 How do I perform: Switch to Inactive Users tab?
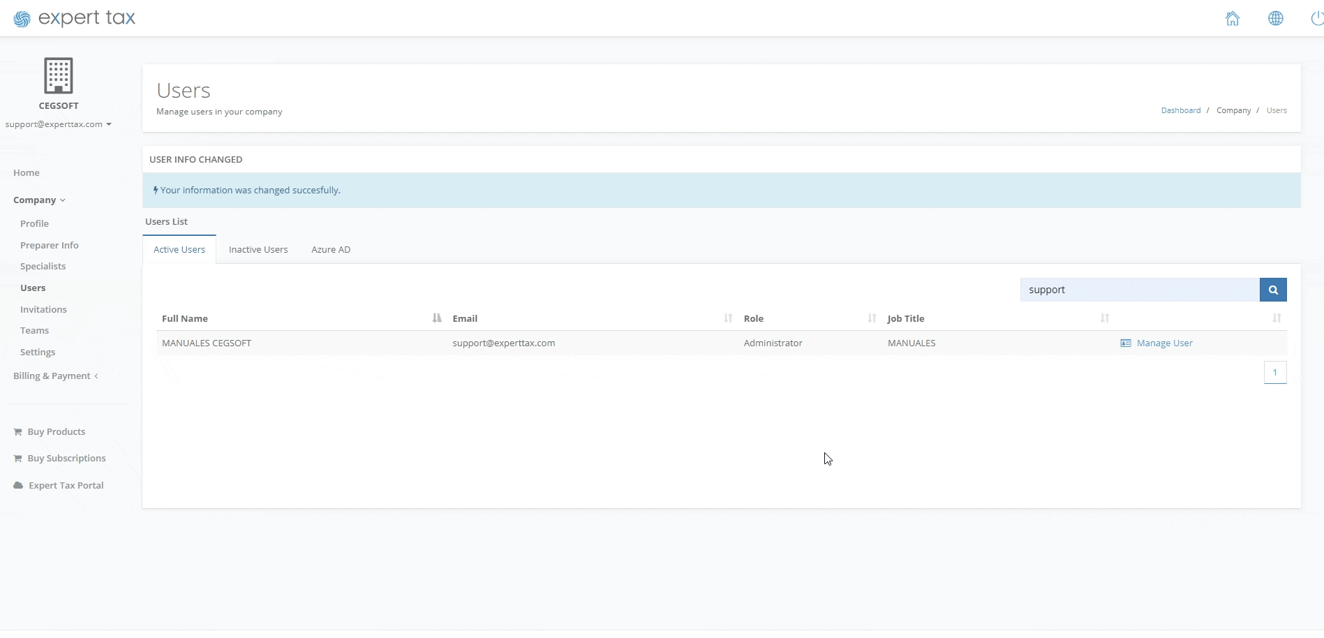(258, 250)
